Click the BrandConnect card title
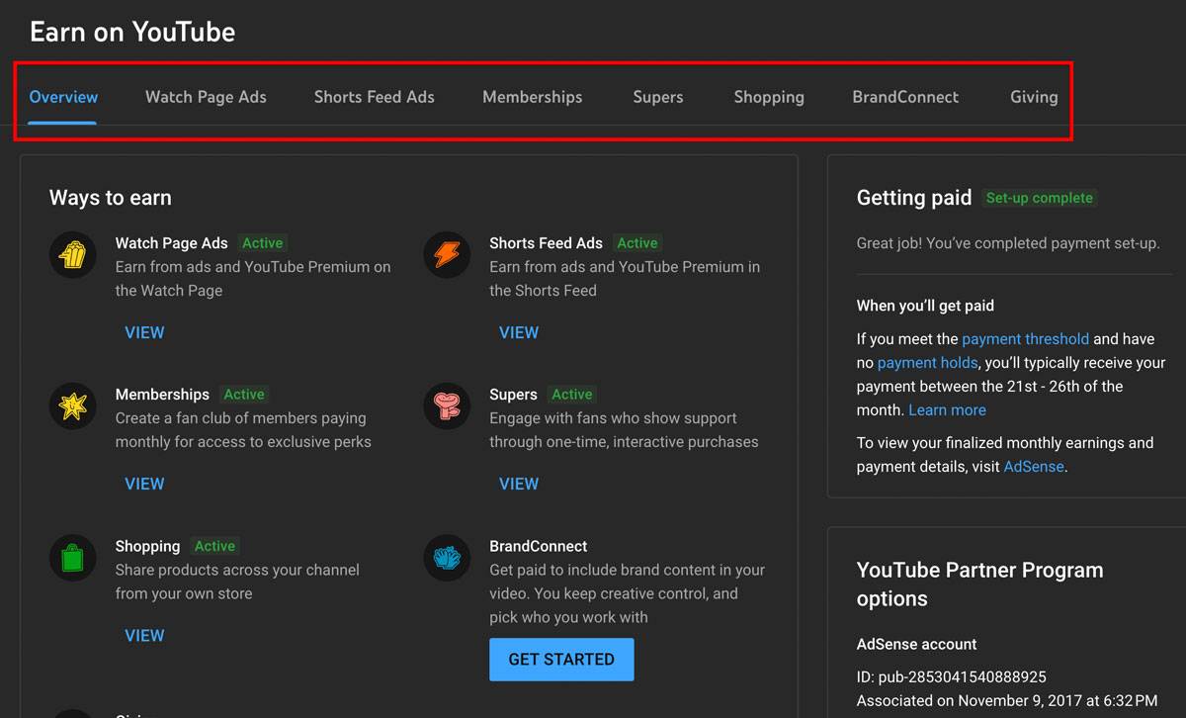The image size is (1186, 718). point(539,546)
